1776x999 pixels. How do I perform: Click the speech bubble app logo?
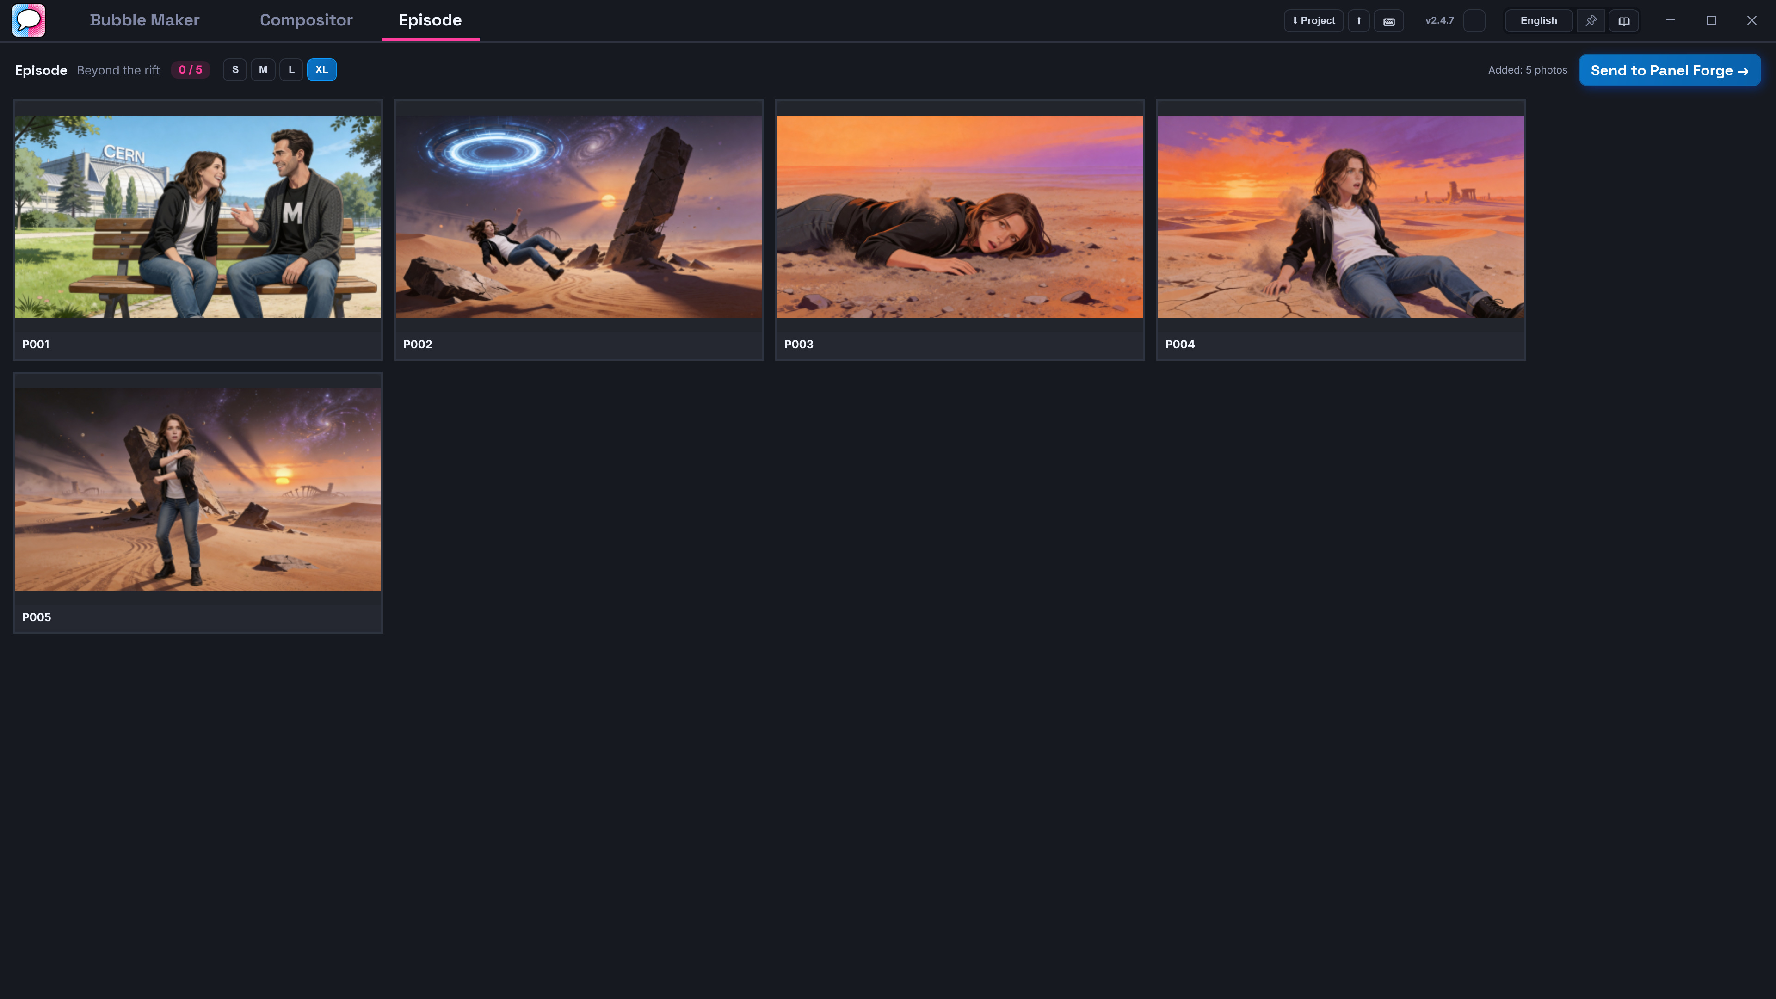tap(28, 20)
